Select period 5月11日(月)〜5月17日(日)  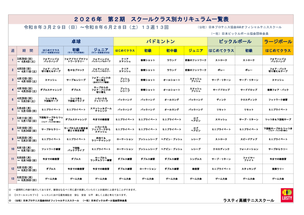(27, 119)
